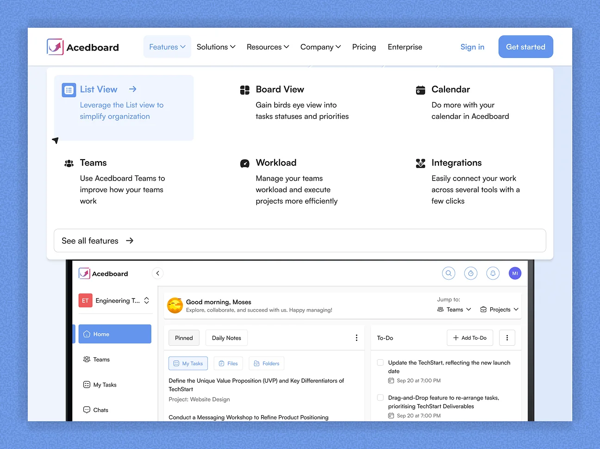
Task: Expand the Projects jump-to dropdown
Action: (499, 310)
